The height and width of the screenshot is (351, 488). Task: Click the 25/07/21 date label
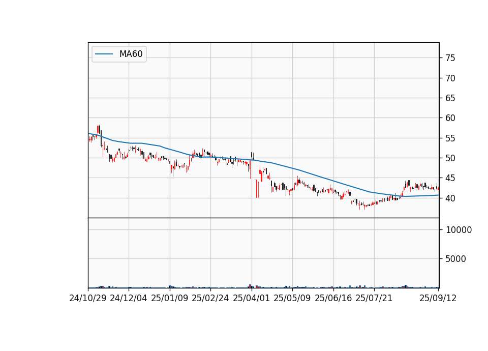click(374, 298)
